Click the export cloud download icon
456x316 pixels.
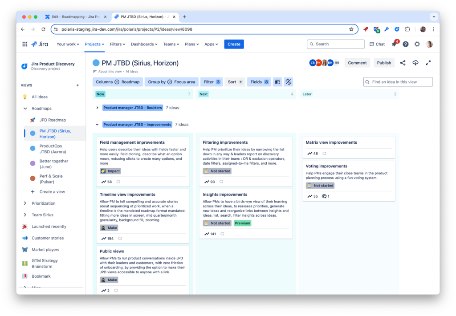pyautogui.click(x=415, y=63)
